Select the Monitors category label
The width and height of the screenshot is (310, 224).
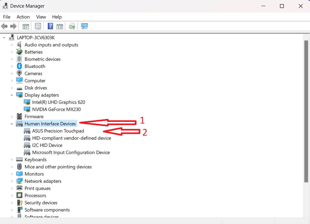[34, 174]
